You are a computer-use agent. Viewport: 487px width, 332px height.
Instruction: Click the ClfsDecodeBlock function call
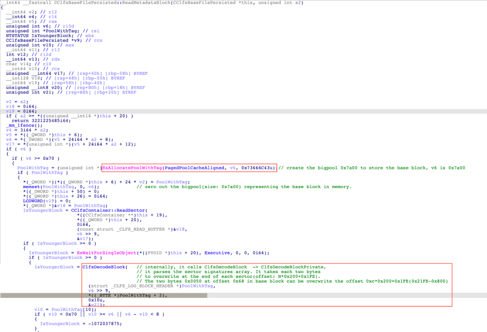pyautogui.click(x=105, y=267)
